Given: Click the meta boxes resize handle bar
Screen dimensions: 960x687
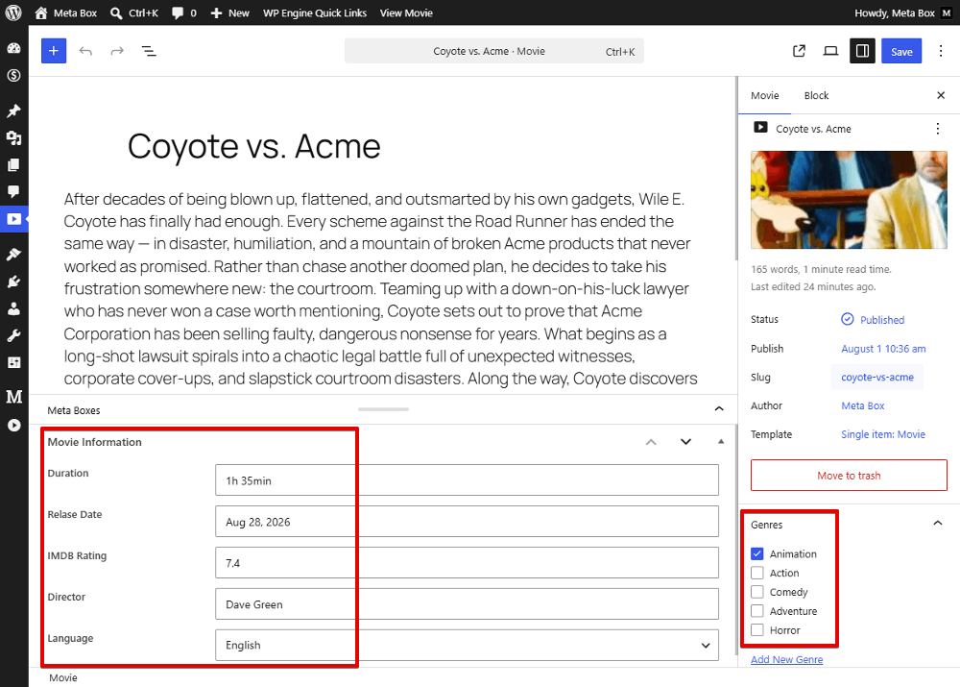Looking at the screenshot, I should click(383, 408).
